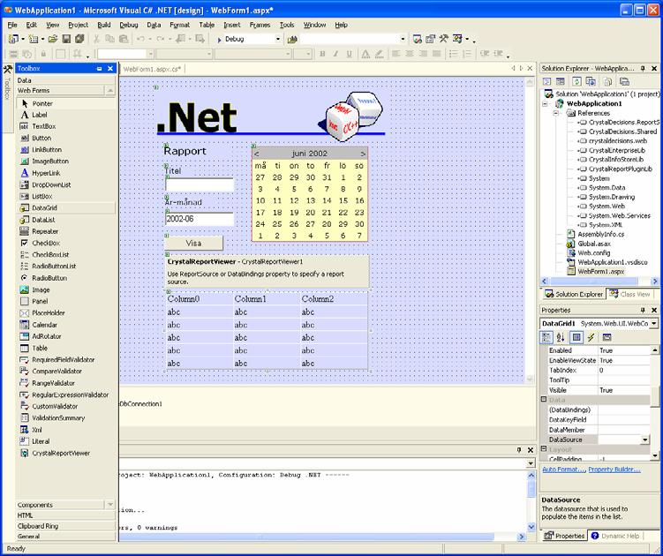Click the Refresh icon in Solution Explorer

pos(576,81)
